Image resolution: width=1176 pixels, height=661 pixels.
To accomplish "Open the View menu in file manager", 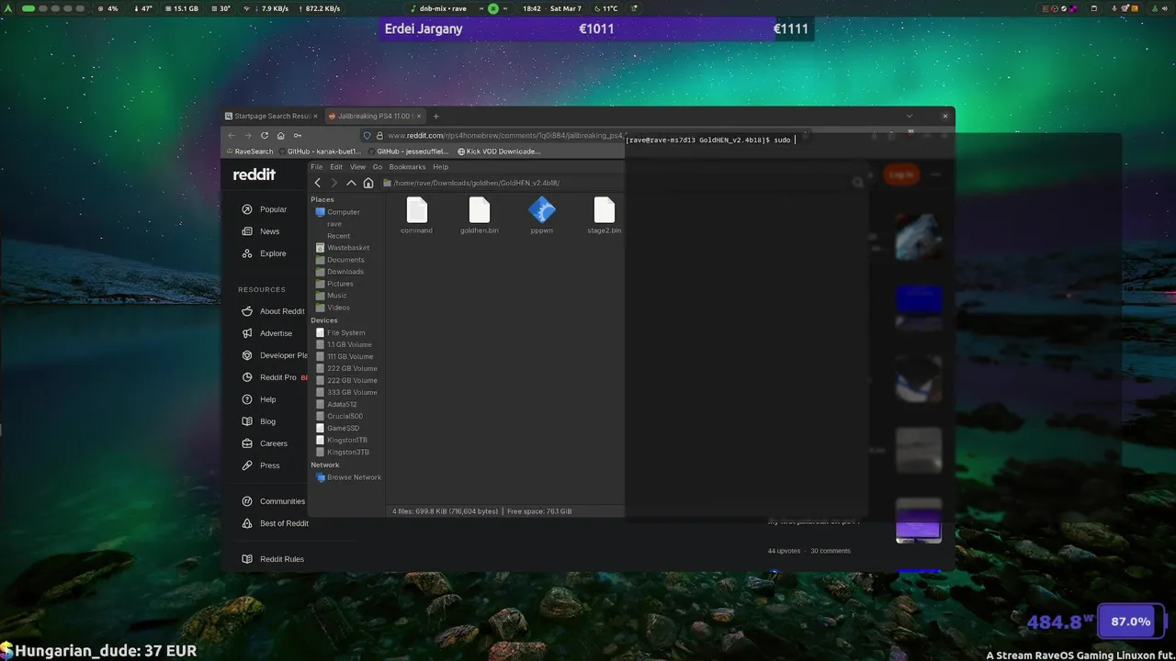I will click(x=357, y=167).
